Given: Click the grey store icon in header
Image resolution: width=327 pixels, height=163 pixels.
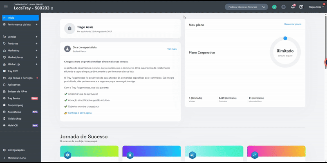Looking at the screenshot, I should tap(283, 7).
